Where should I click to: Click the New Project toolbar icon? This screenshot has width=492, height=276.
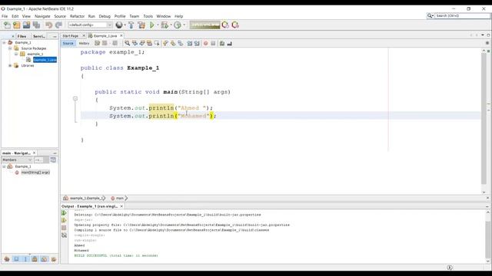coord(17,25)
